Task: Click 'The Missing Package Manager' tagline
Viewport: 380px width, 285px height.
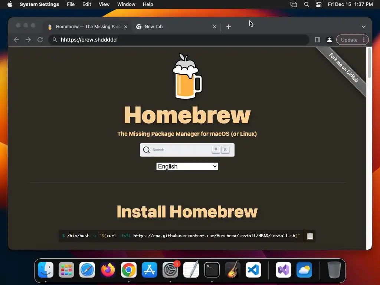Action: (x=187, y=134)
